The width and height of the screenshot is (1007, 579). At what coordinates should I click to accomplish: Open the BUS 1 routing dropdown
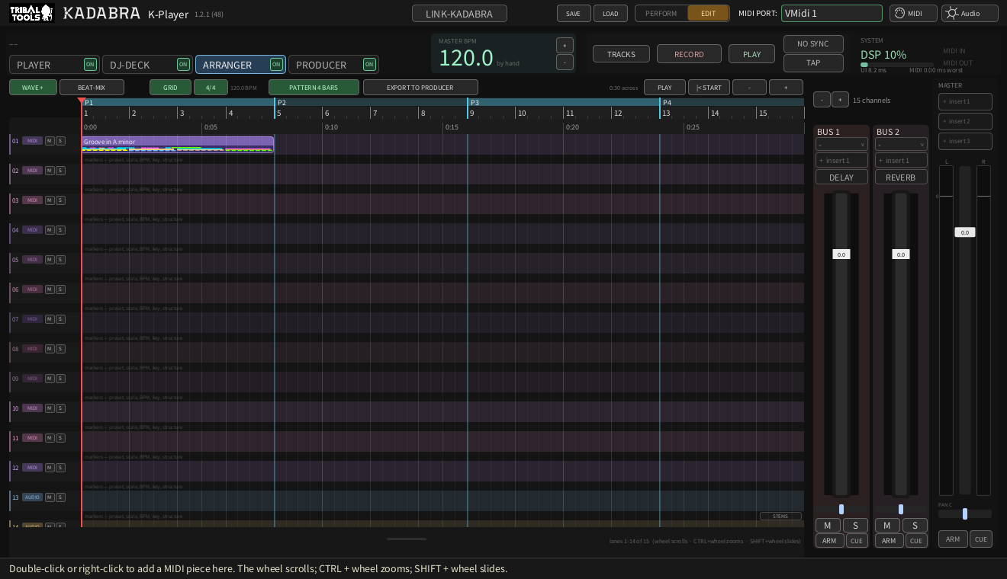coord(841,145)
